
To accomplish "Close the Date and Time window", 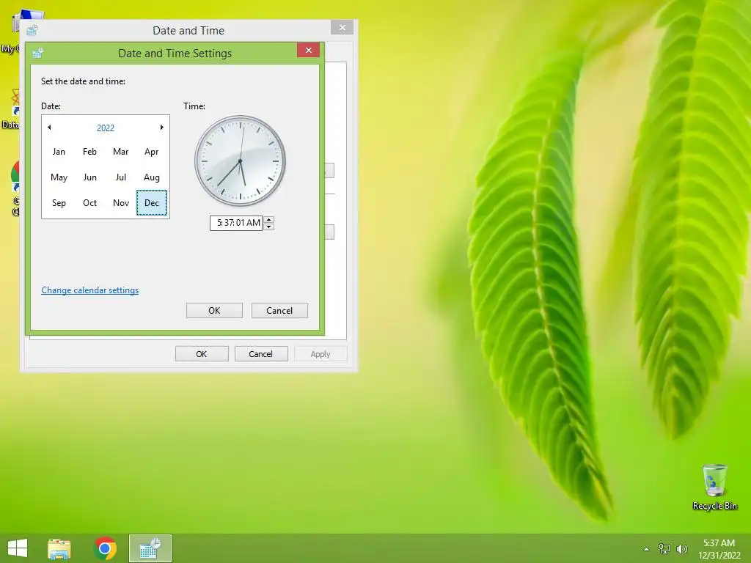I will (342, 27).
